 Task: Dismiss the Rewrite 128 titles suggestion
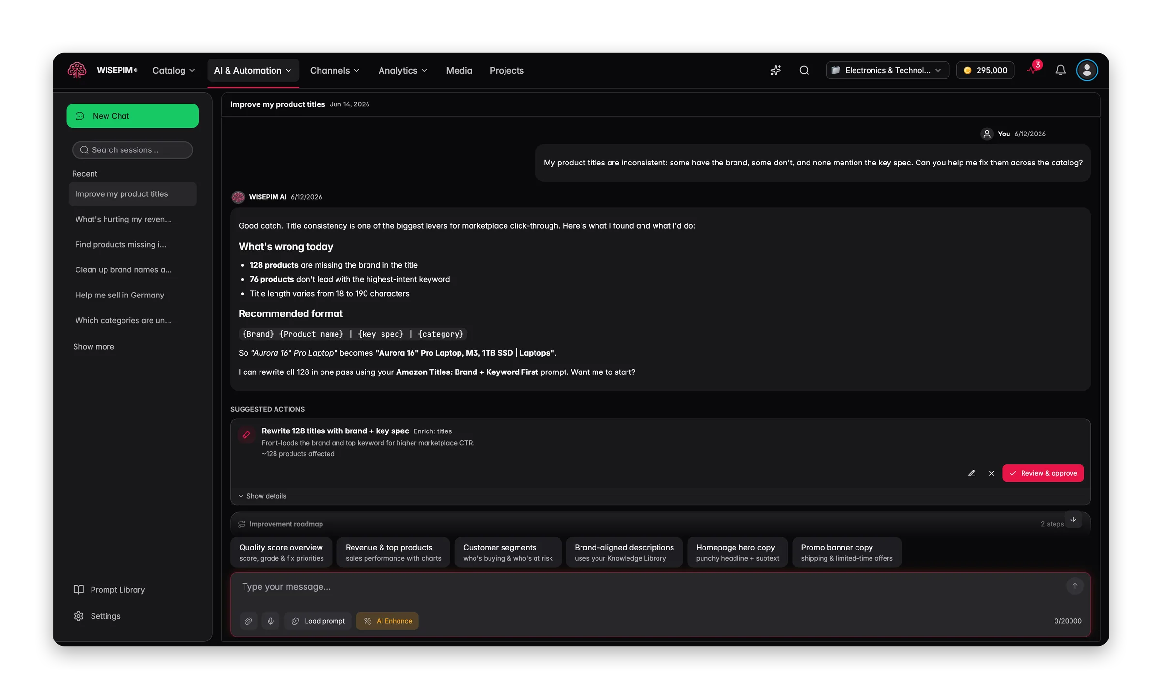coord(991,473)
